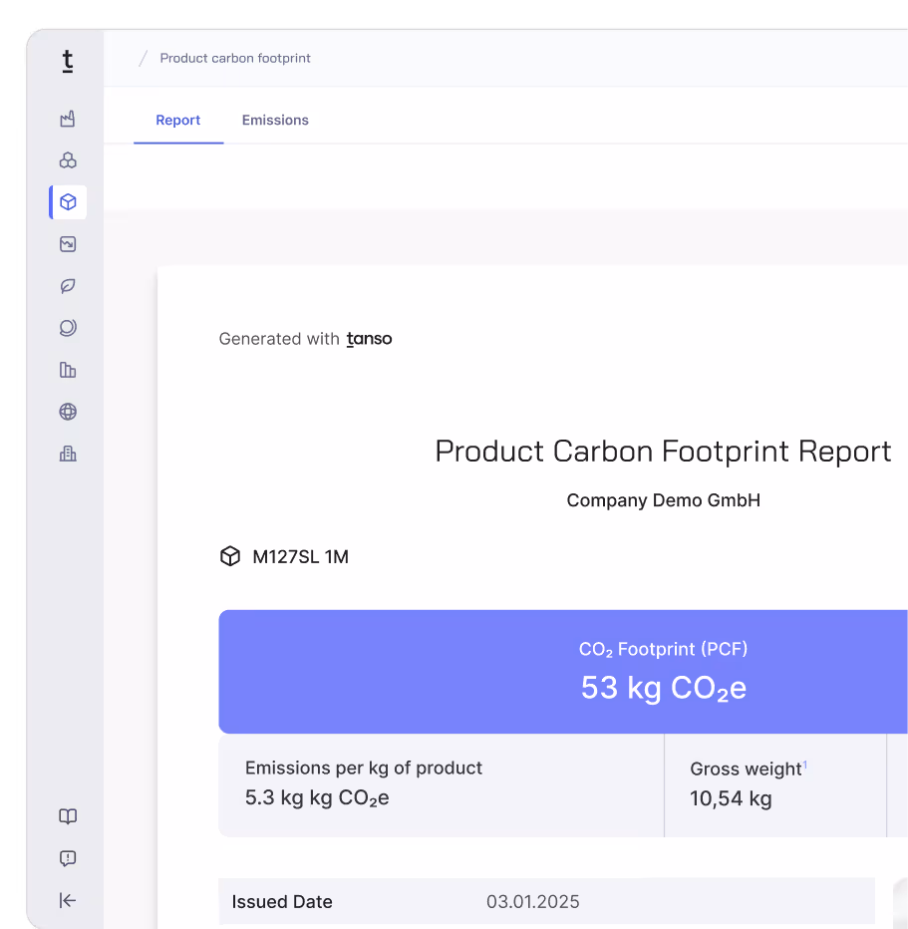Click the 5.3 kg kg CO₂e value
Viewport: 908px width, 929px height.
click(x=317, y=798)
